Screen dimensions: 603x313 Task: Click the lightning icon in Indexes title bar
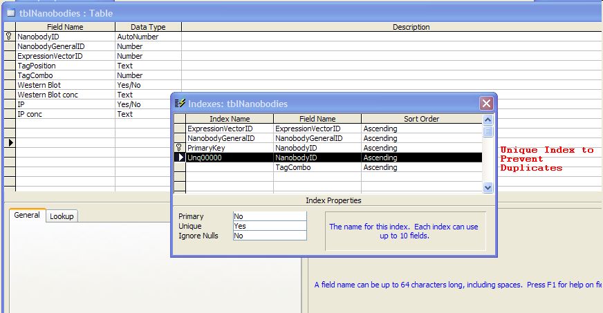pos(180,104)
